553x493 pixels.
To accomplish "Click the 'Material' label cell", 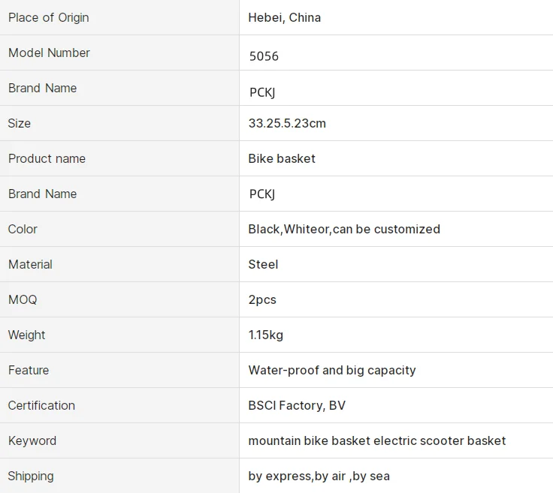I will [30, 264].
